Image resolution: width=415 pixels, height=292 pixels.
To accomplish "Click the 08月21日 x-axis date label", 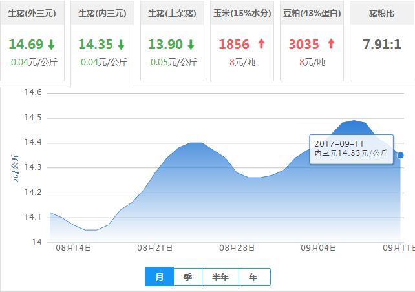I will pyautogui.click(x=154, y=247).
